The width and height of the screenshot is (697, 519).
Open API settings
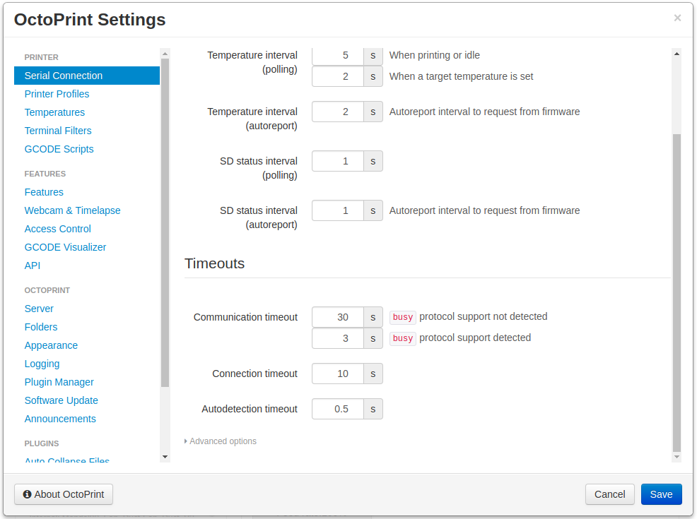click(x=32, y=265)
